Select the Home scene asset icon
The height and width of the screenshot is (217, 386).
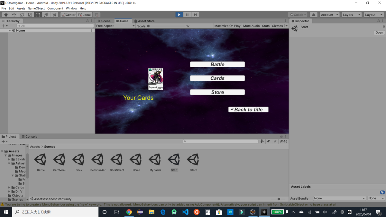(136, 159)
